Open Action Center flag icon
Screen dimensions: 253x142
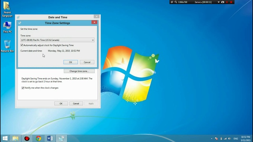(216, 138)
